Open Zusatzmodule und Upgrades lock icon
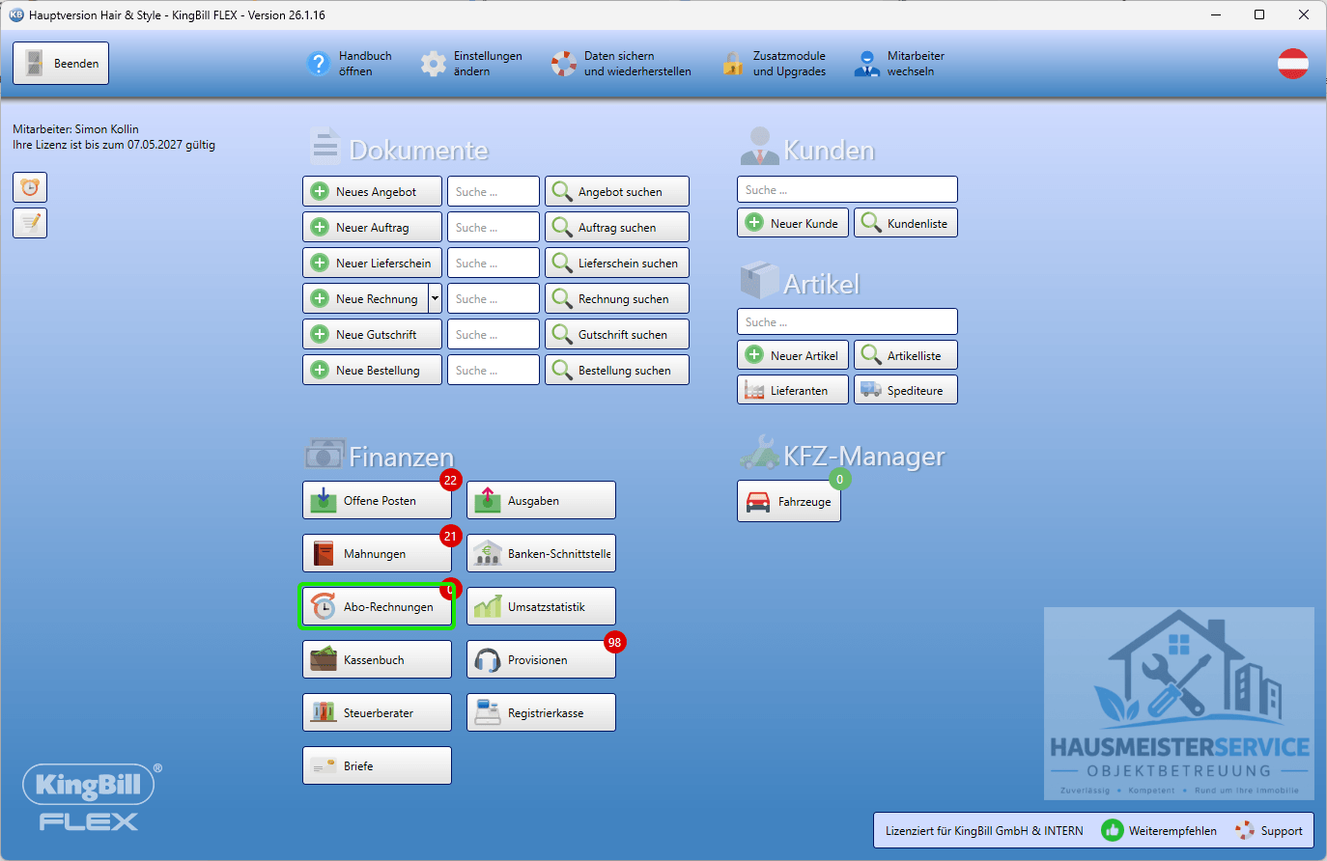The width and height of the screenshot is (1327, 861). pos(733,64)
